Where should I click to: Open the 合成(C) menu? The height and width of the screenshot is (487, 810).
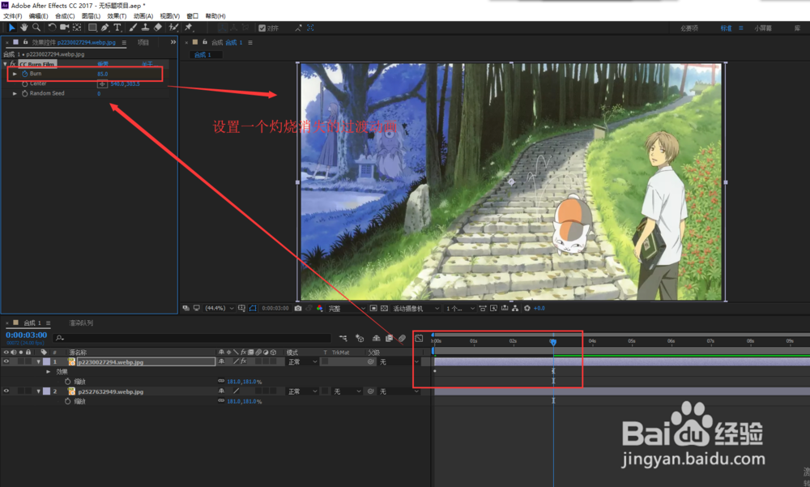pos(65,16)
